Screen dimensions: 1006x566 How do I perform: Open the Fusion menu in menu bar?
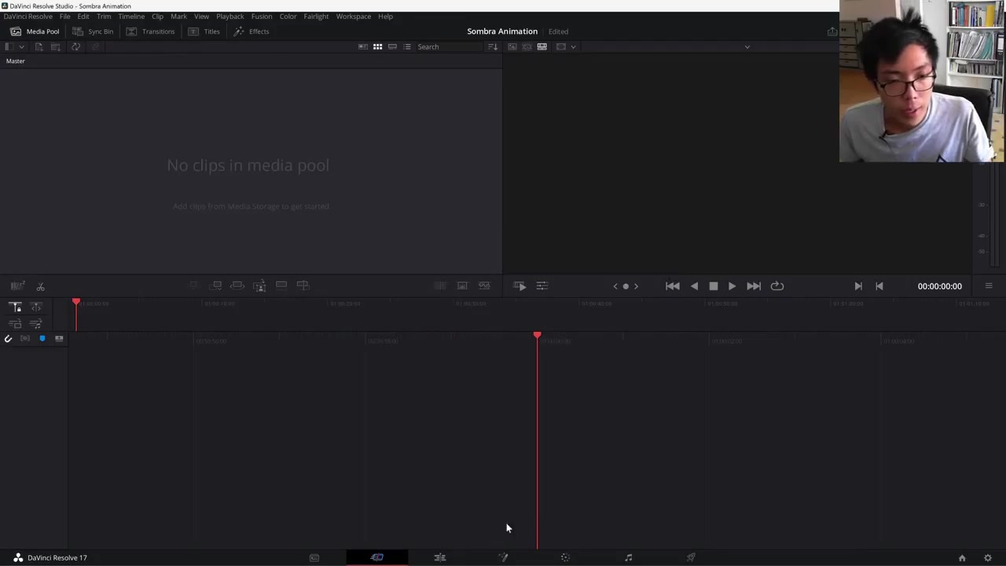(262, 17)
